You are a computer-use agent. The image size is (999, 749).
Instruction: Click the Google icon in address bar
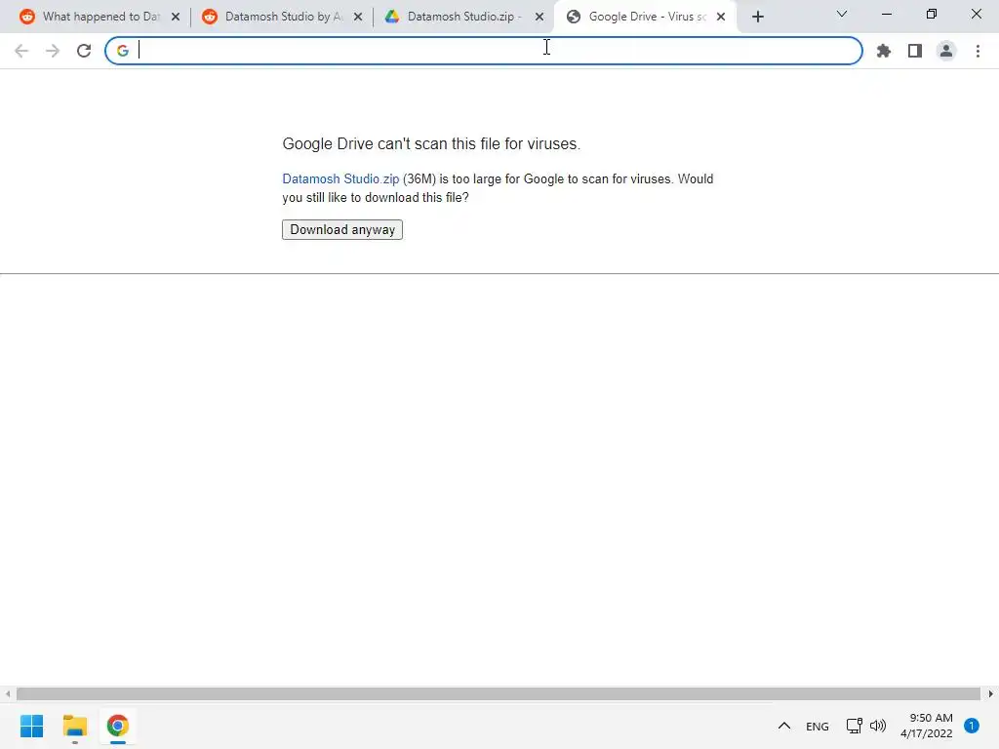pyautogui.click(x=122, y=51)
